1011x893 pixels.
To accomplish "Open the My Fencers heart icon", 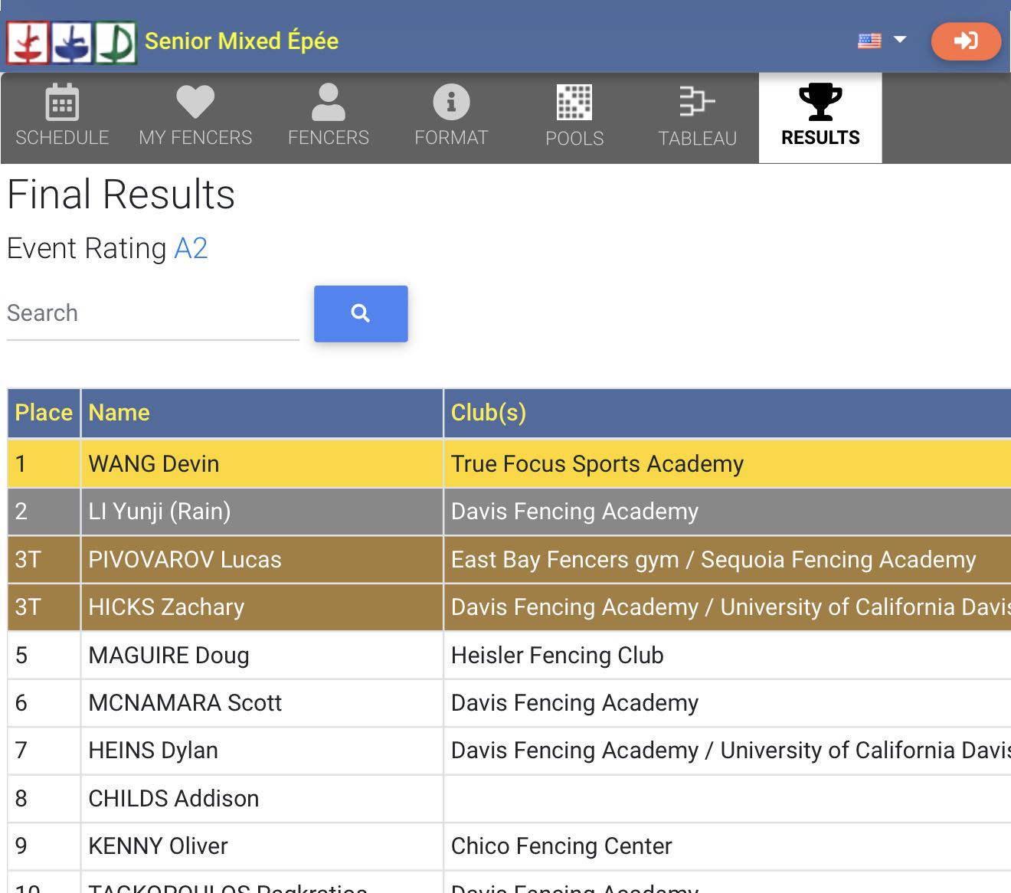I will [x=195, y=102].
